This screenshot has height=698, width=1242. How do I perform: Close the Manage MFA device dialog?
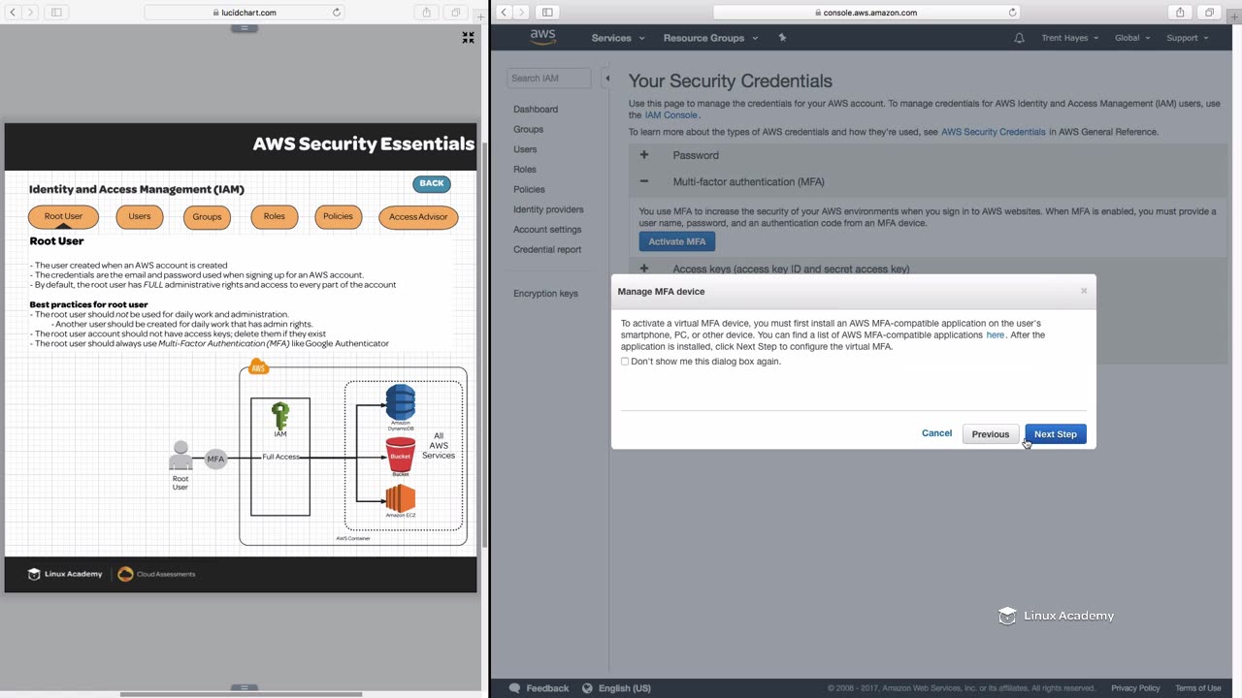coord(1084,291)
